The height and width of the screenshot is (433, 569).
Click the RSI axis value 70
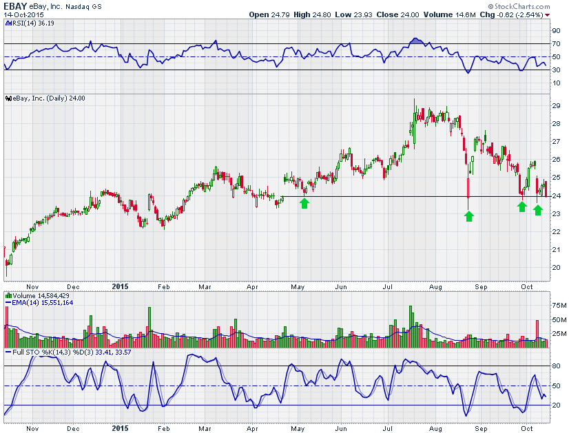pos(556,44)
